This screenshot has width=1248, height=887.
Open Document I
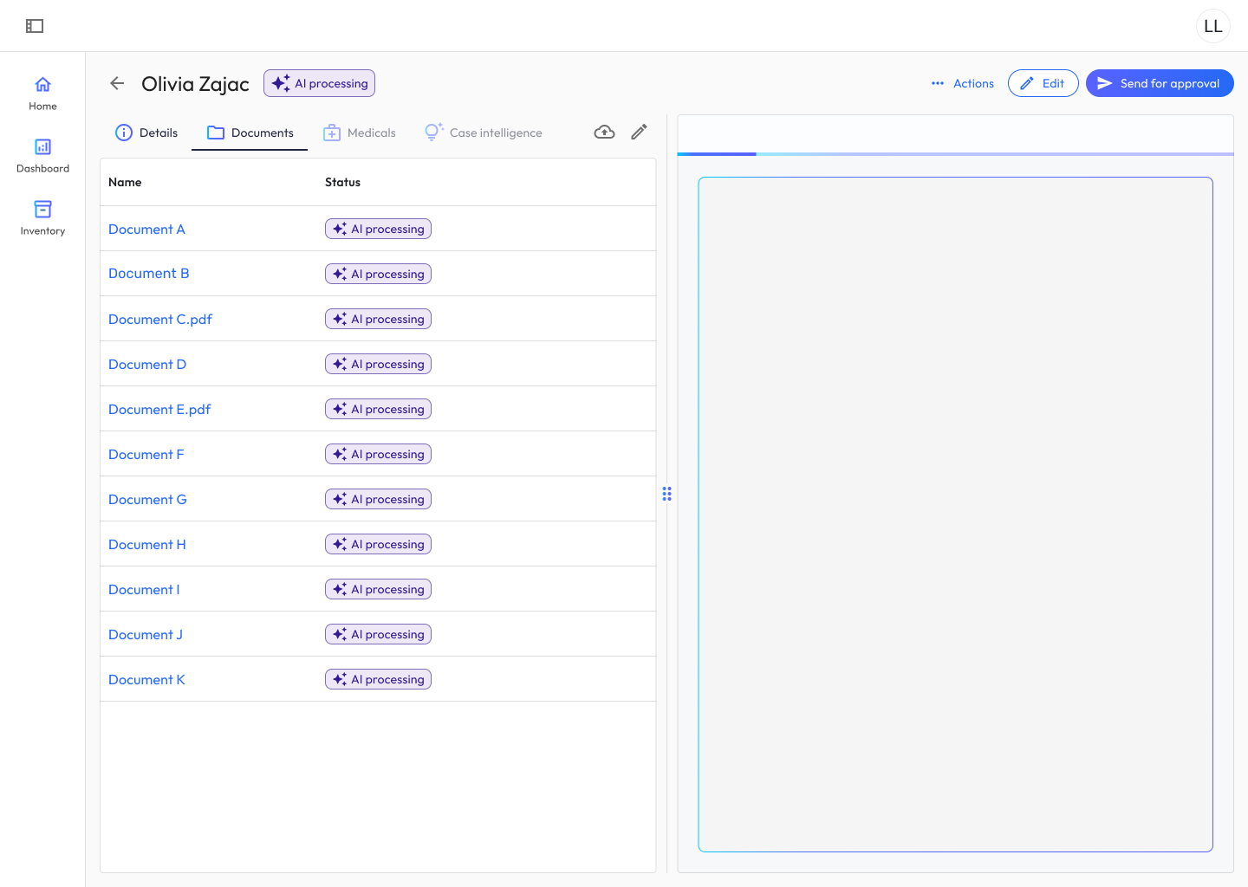(x=144, y=589)
